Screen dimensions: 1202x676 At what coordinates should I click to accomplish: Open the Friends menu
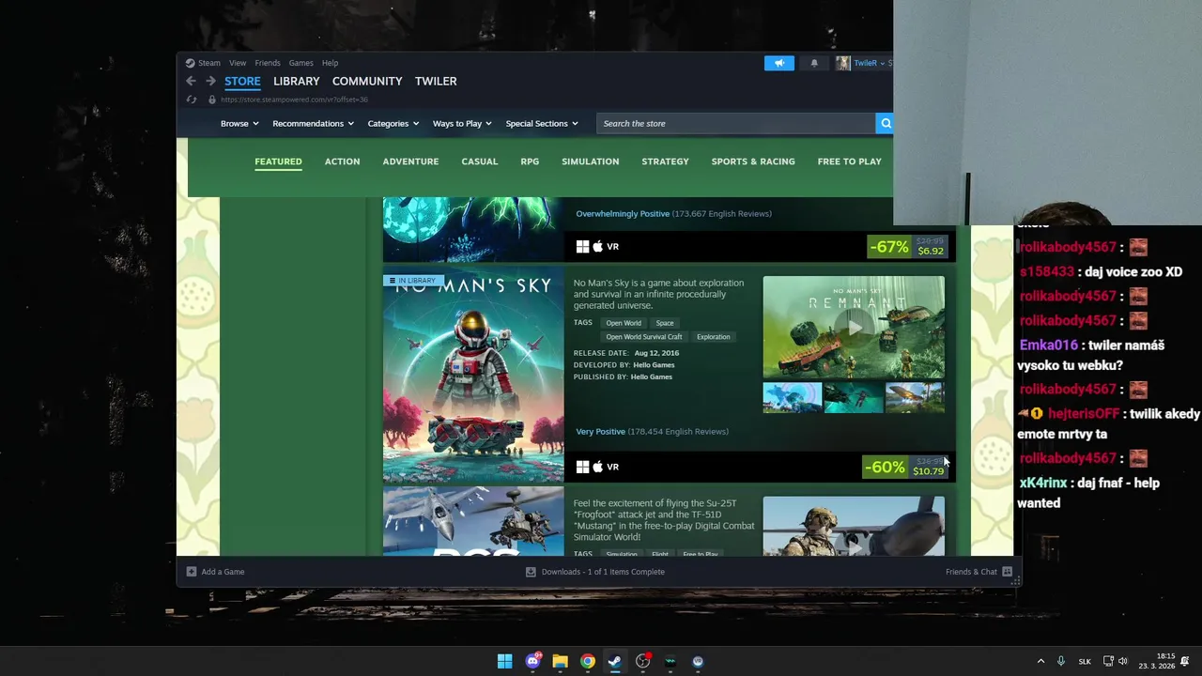[268, 63]
